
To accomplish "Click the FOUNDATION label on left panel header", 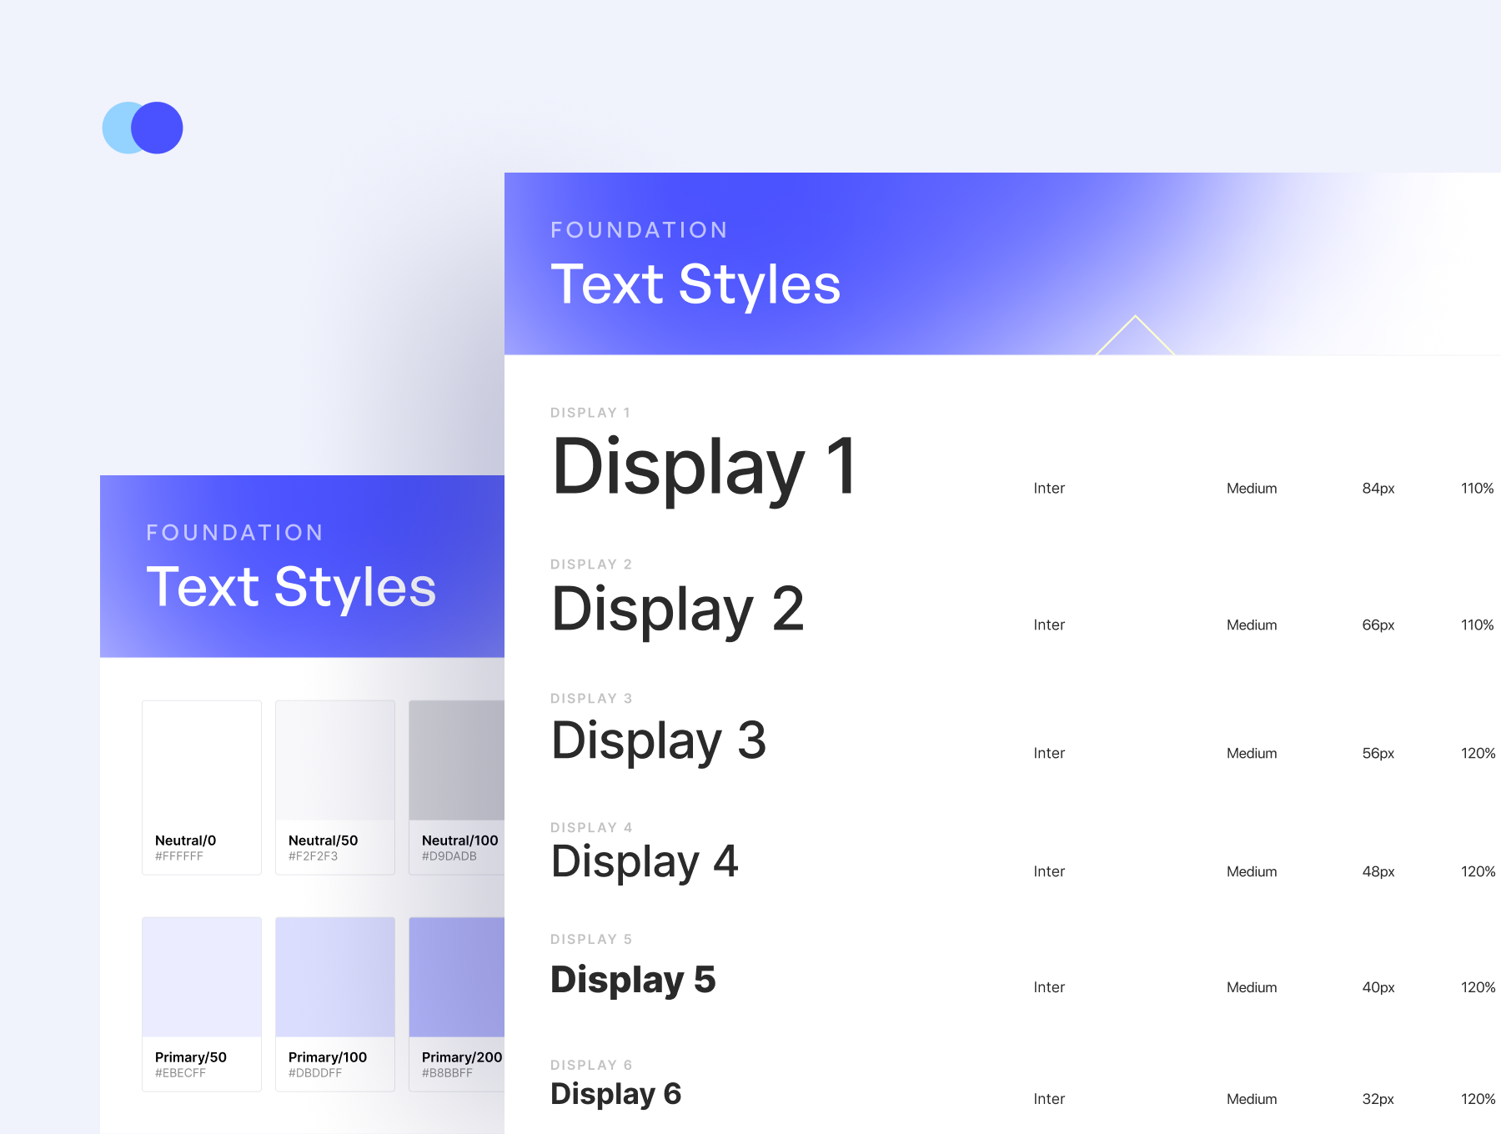I will point(234,532).
